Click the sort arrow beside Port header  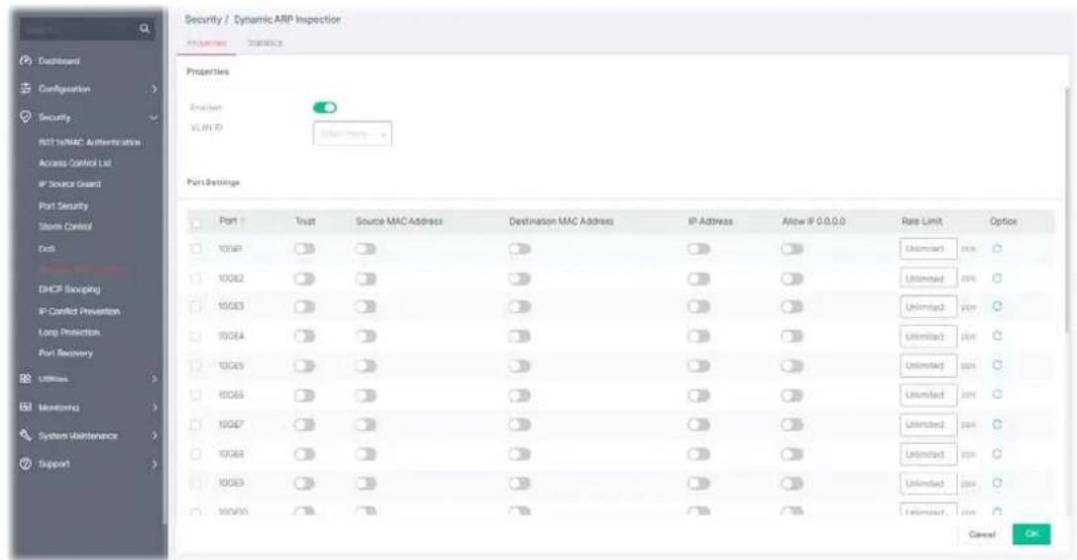[243, 221]
